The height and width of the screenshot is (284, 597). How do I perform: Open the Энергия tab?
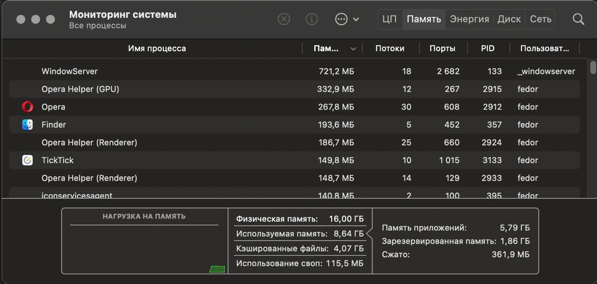pyautogui.click(x=469, y=19)
